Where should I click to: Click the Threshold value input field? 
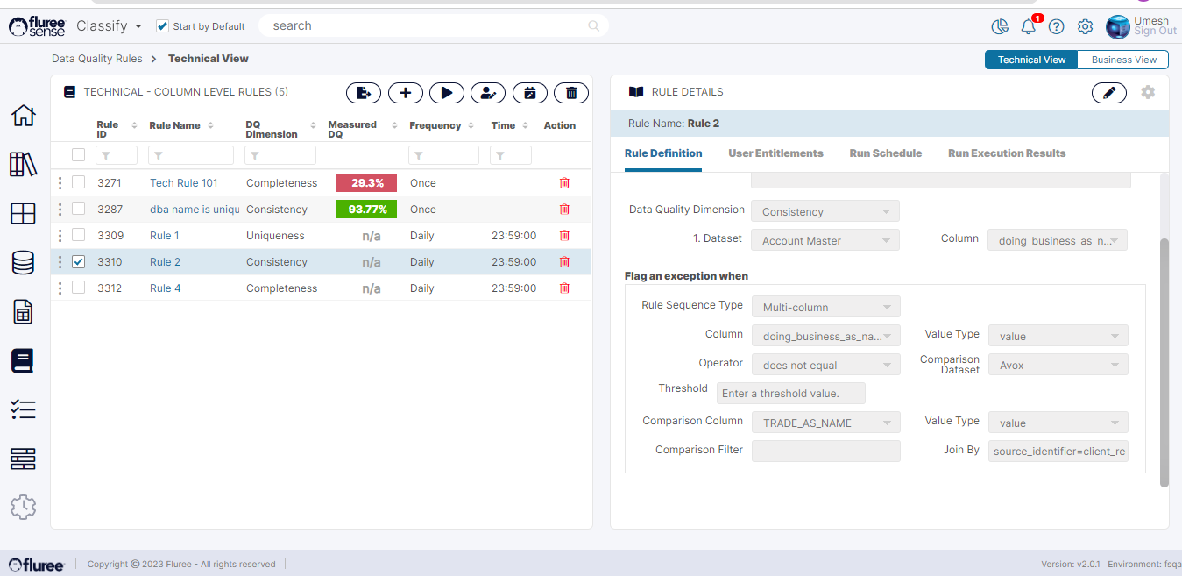coord(790,393)
